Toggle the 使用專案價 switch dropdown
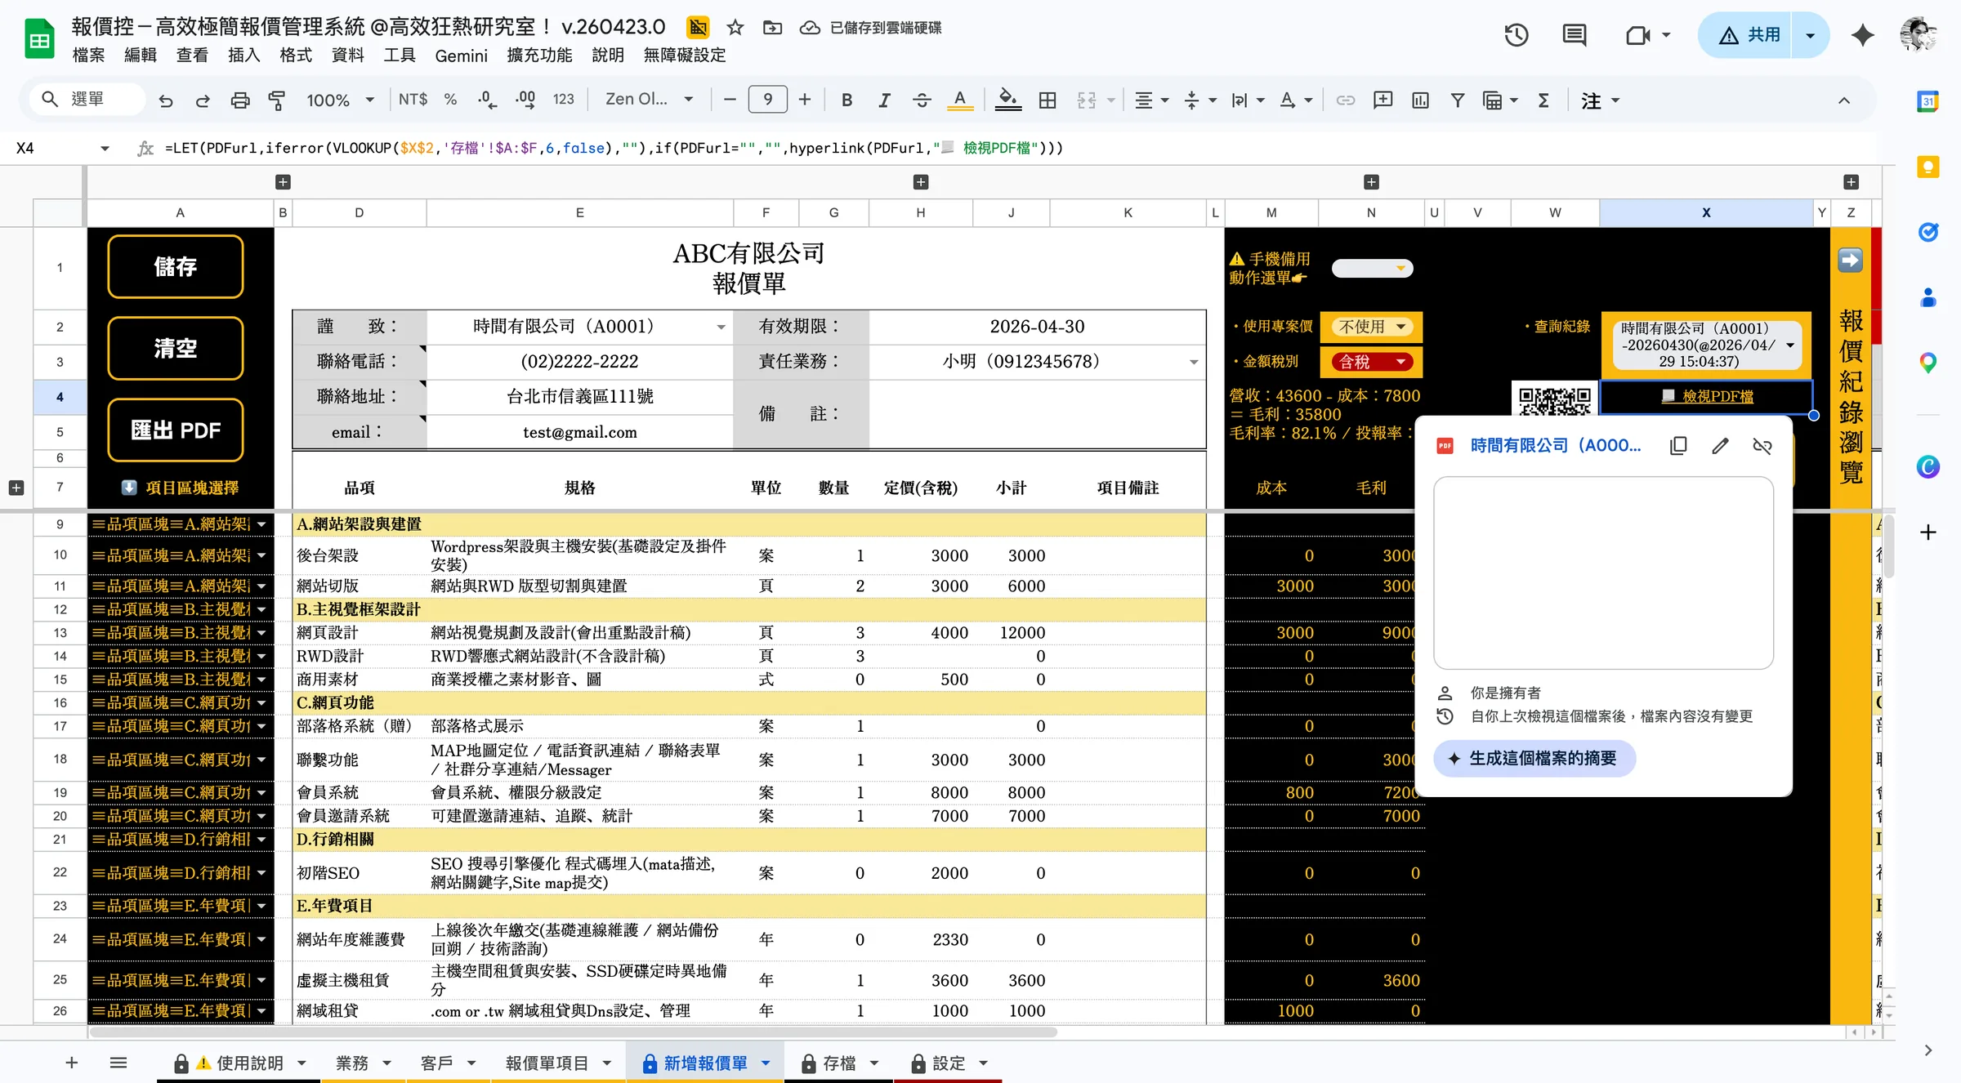Image resolution: width=1961 pixels, height=1083 pixels. tap(1372, 327)
